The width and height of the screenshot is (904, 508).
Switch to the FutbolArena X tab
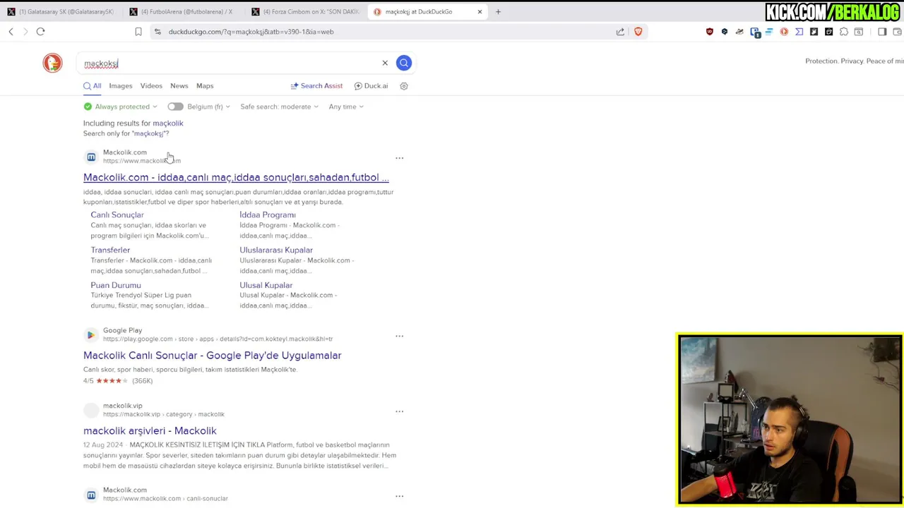[x=182, y=11]
